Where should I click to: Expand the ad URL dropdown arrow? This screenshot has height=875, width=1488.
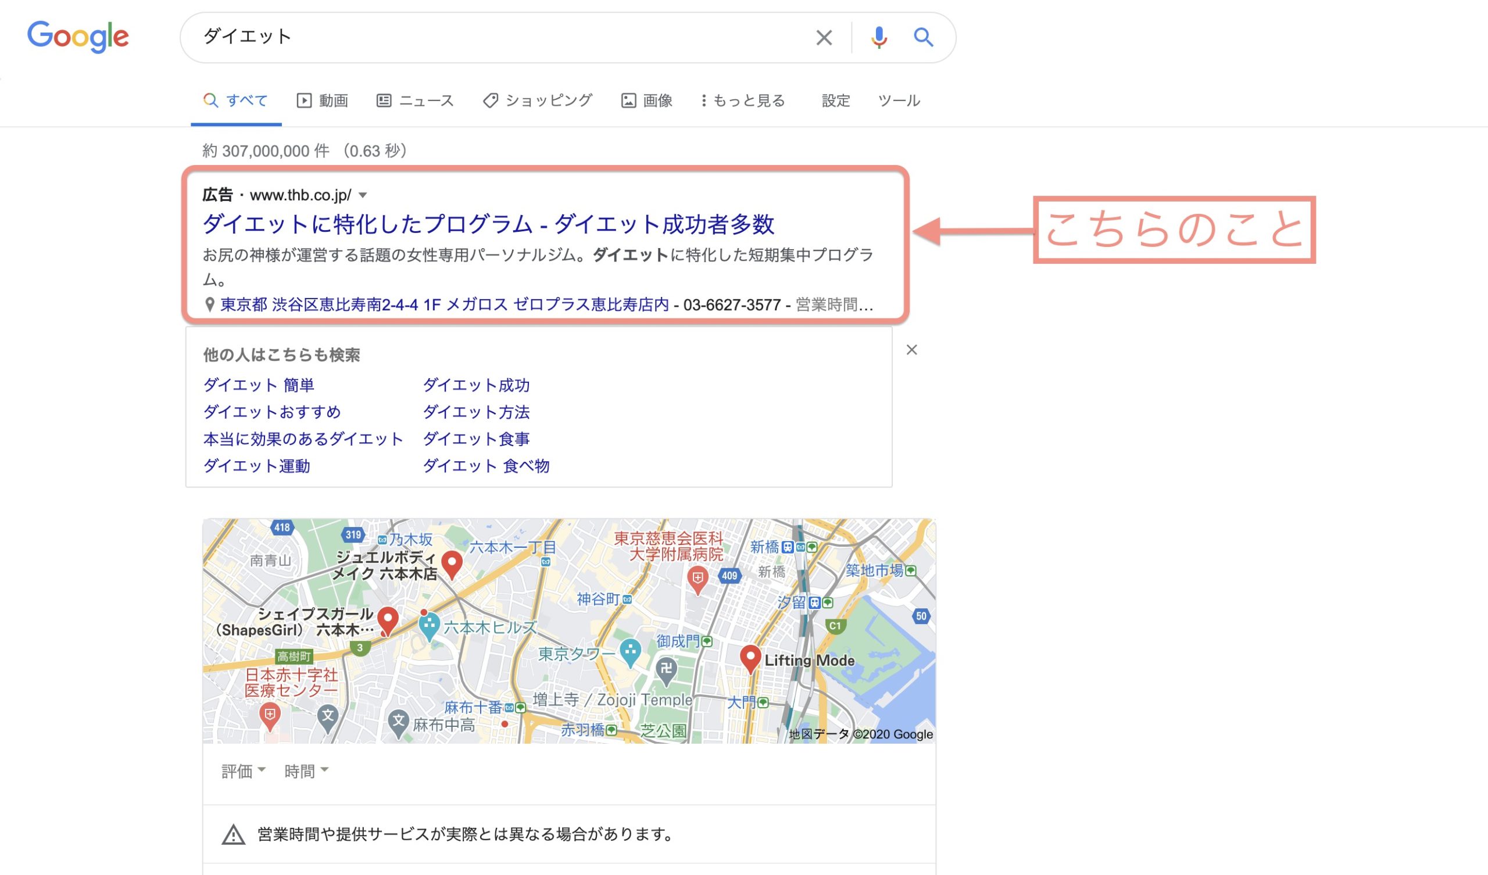[x=363, y=195]
